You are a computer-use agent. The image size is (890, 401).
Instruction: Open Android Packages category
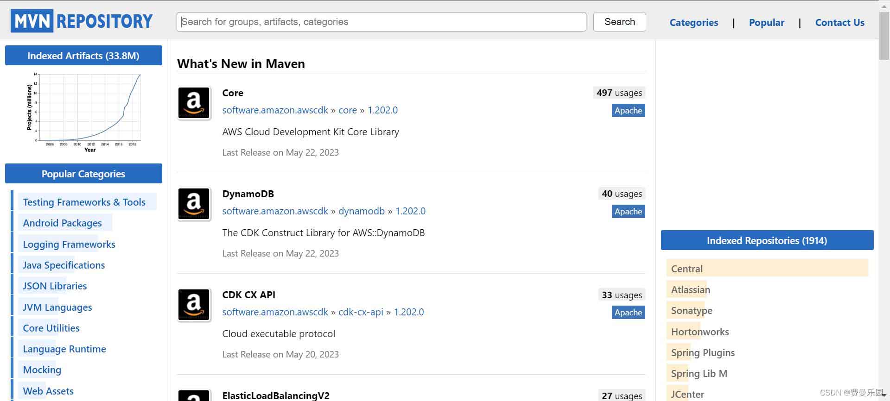62,223
